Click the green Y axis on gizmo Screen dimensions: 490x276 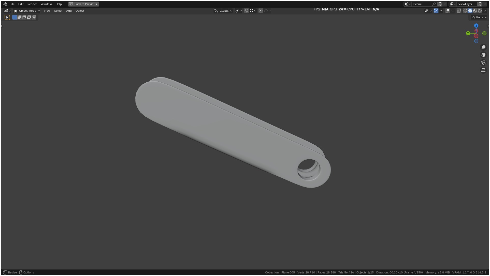coord(468,33)
